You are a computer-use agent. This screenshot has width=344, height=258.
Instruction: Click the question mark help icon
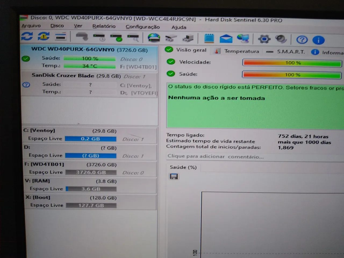[x=302, y=40]
